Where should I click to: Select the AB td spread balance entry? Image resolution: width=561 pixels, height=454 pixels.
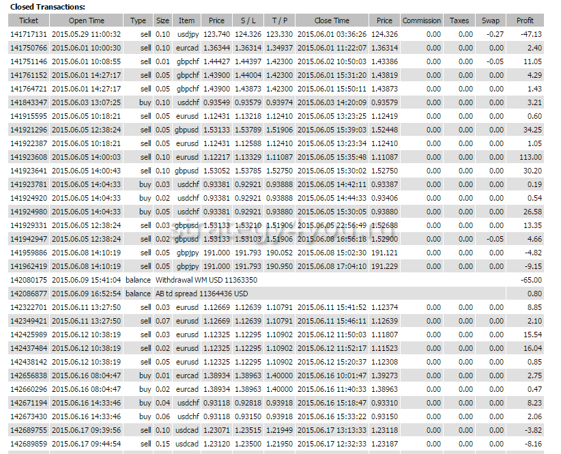point(202,294)
